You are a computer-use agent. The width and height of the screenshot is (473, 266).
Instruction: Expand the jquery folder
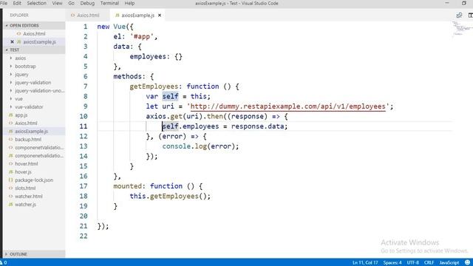click(x=21, y=75)
